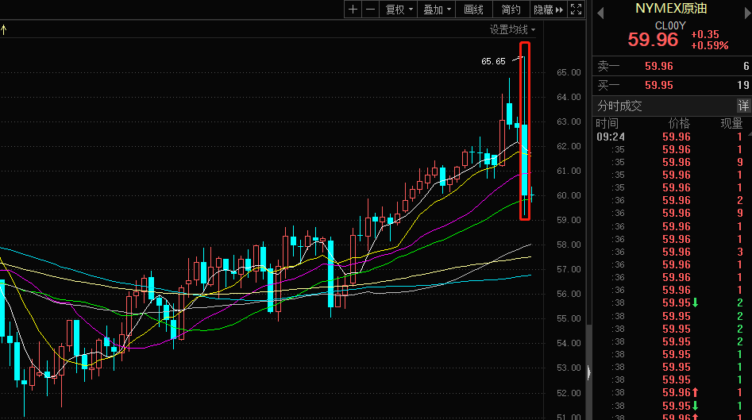Click the +0.35 price change value

click(x=705, y=34)
